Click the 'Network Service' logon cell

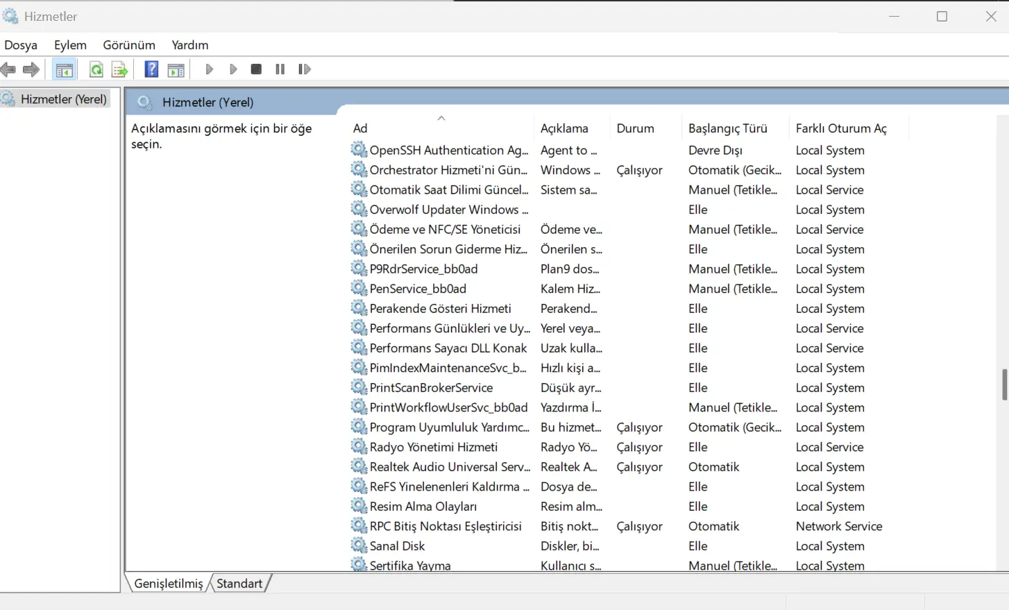pyautogui.click(x=839, y=526)
